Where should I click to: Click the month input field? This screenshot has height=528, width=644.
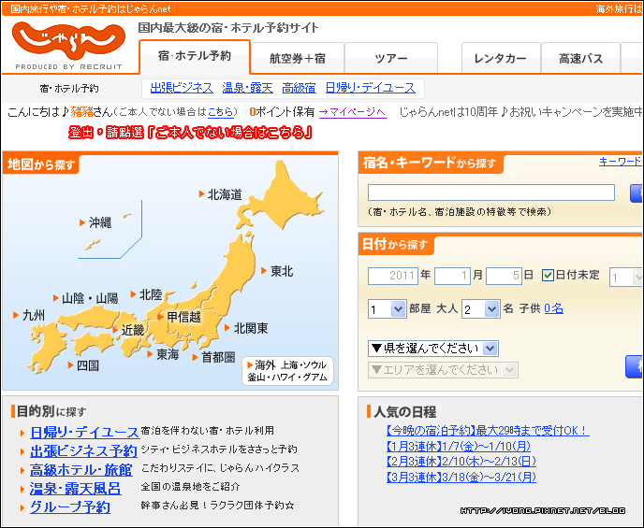click(x=453, y=276)
